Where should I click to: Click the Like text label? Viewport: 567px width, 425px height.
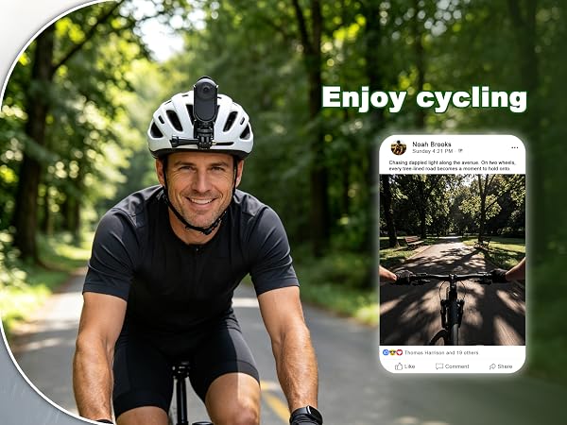410,366
